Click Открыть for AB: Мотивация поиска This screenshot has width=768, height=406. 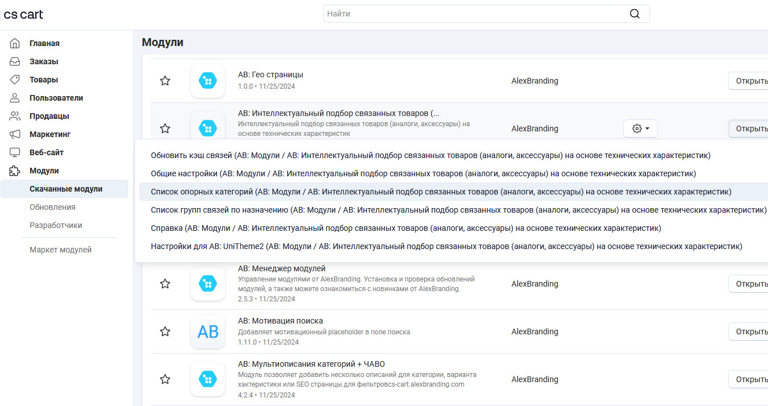pos(748,332)
